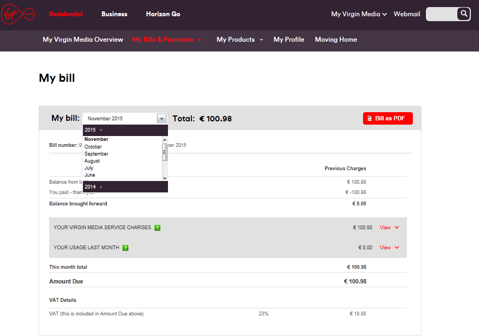Viewport: 479px width, 336px height.
Task: Go to the Business section
Action: [114, 14]
